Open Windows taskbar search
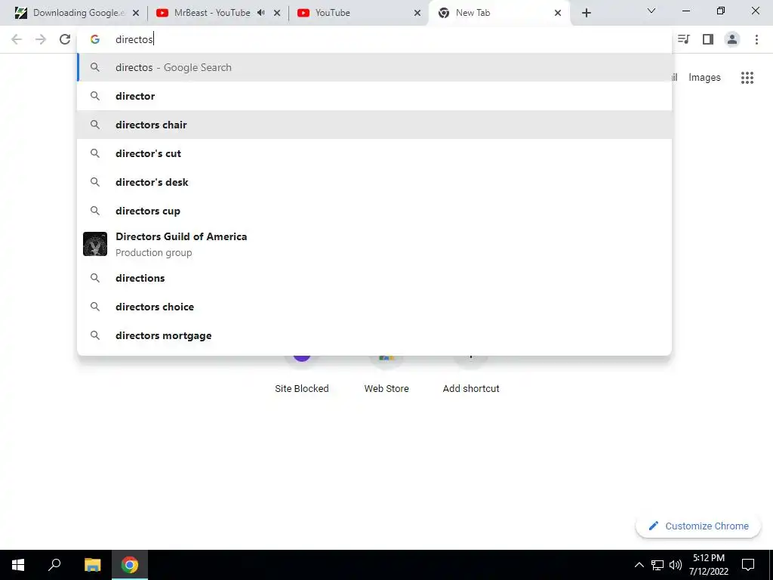Image resolution: width=773 pixels, height=580 pixels. click(x=54, y=565)
